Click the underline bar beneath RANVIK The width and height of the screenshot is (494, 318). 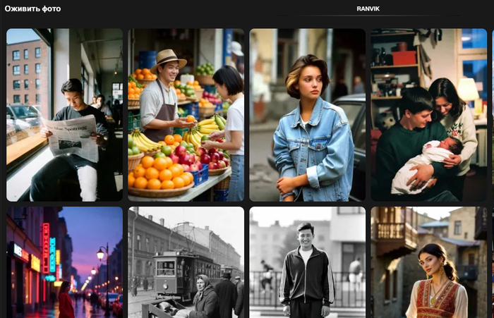pos(368,16)
